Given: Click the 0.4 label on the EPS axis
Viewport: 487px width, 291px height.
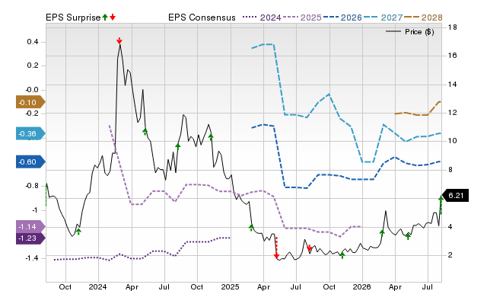Looking at the screenshot, I should point(33,42).
